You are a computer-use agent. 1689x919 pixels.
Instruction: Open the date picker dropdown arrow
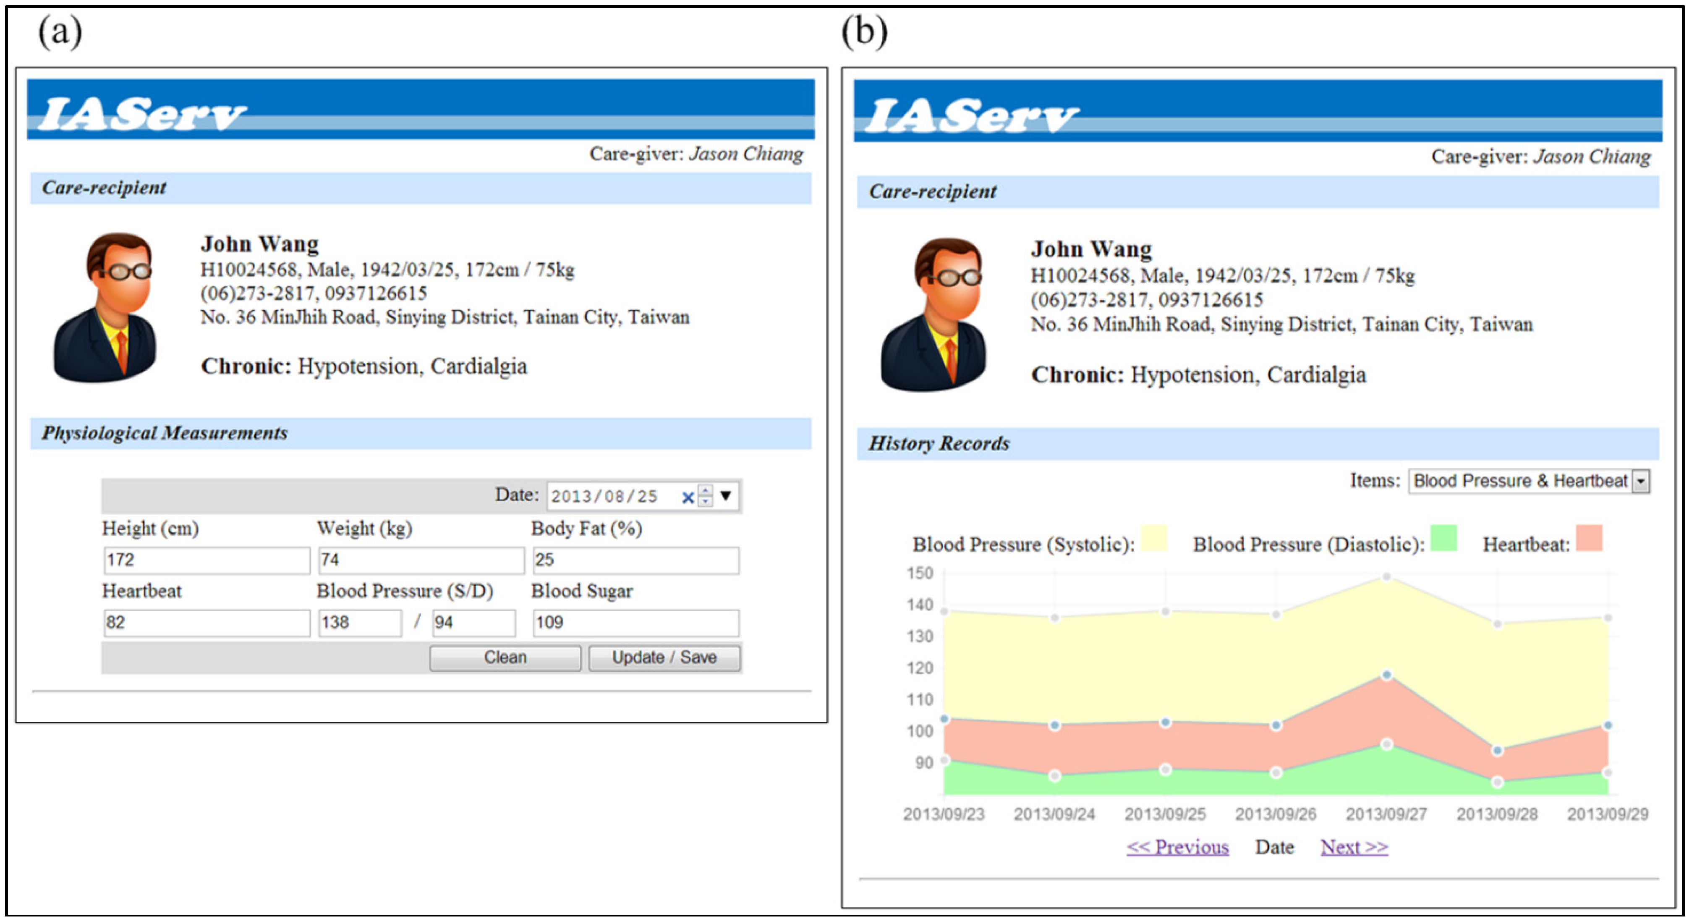[x=726, y=495]
